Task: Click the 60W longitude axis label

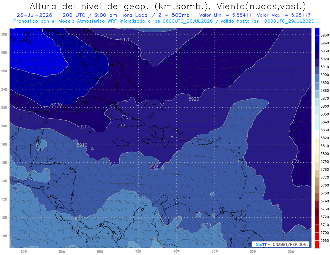Action: [x=253, y=252]
